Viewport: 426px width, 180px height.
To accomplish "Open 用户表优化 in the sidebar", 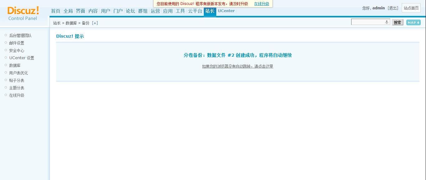I will point(19,73).
